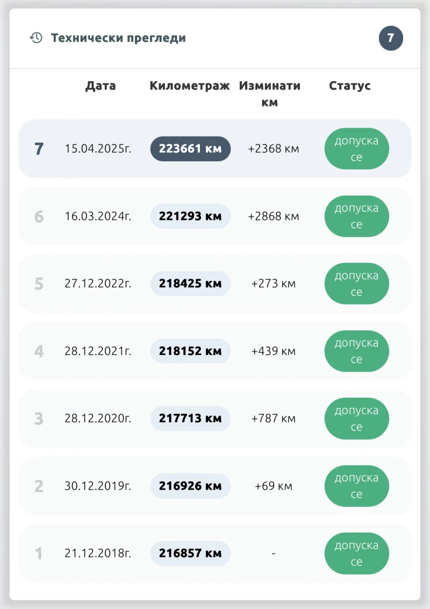The height and width of the screenshot is (609, 430).
Task: Click the допуска се status for 15.04.2025
Action: [x=356, y=149]
